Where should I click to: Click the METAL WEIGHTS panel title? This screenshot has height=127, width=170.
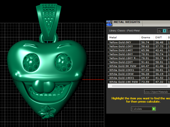tap(127, 22)
